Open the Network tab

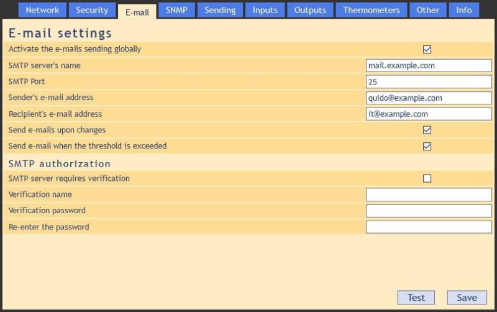[x=42, y=10]
